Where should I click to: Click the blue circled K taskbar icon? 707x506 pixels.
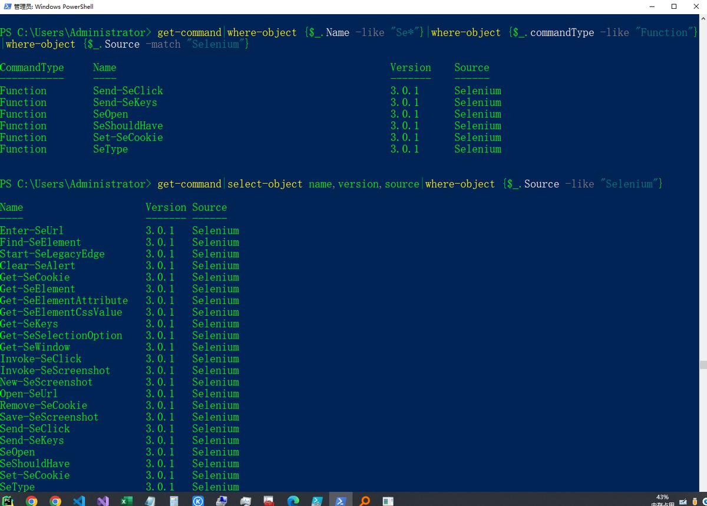pos(198,501)
